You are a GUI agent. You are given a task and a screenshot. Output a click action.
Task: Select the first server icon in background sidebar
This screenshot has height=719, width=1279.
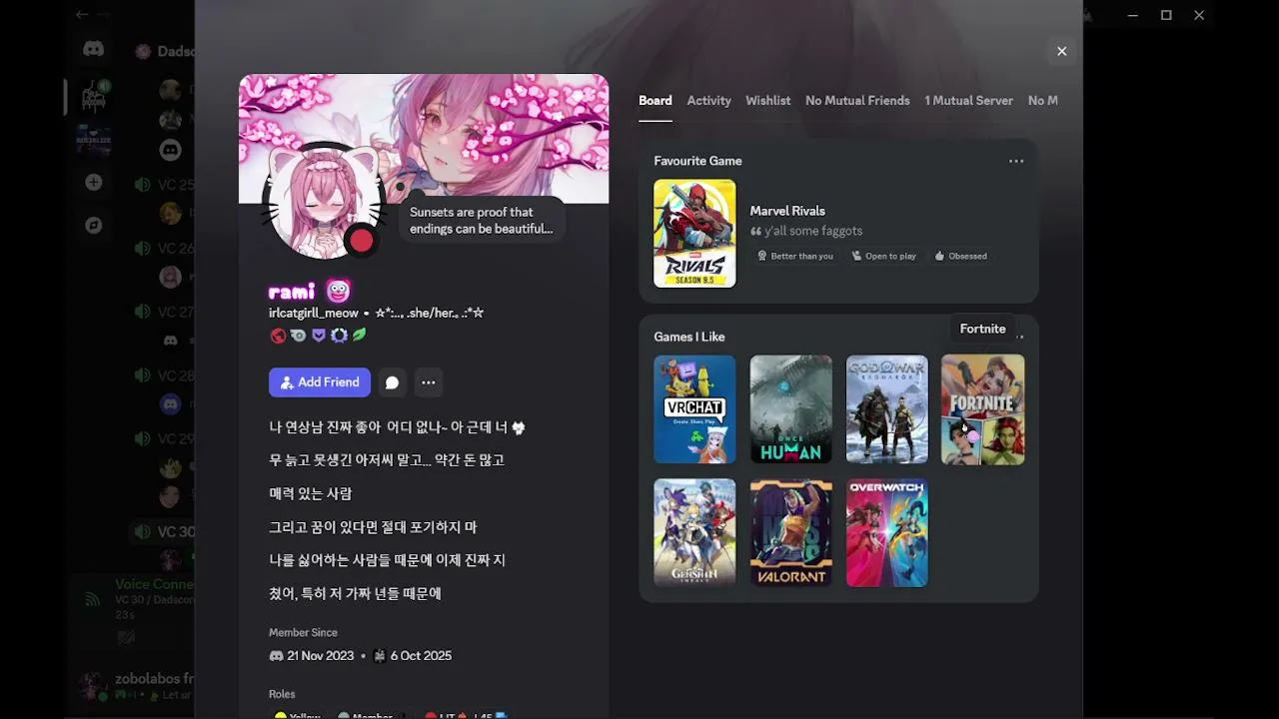tap(94, 97)
